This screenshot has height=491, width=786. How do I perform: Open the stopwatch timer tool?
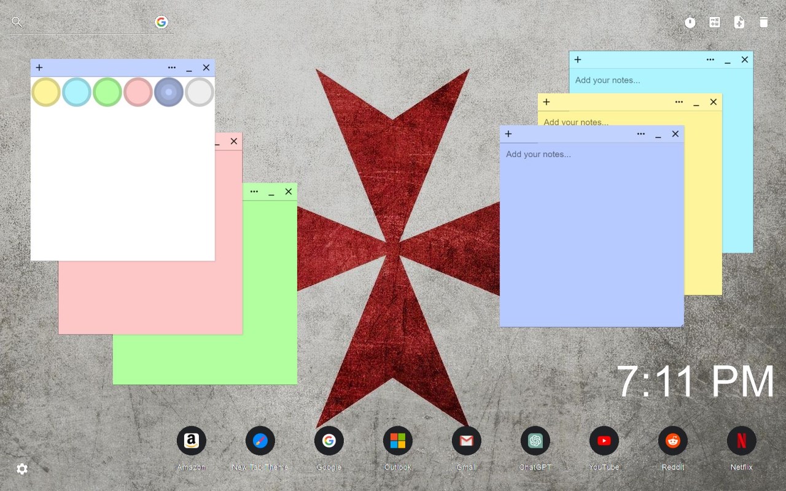[690, 22]
